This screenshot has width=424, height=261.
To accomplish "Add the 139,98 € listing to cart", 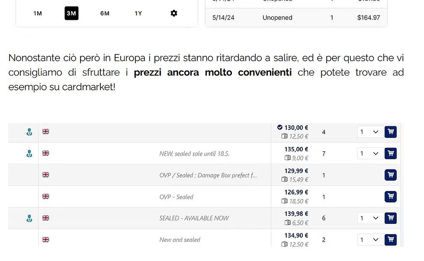I will 390,218.
